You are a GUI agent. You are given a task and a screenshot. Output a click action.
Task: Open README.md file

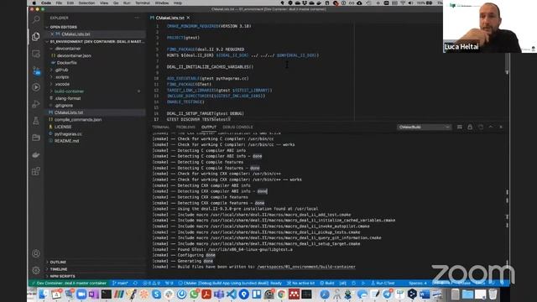pyautogui.click(x=66, y=141)
